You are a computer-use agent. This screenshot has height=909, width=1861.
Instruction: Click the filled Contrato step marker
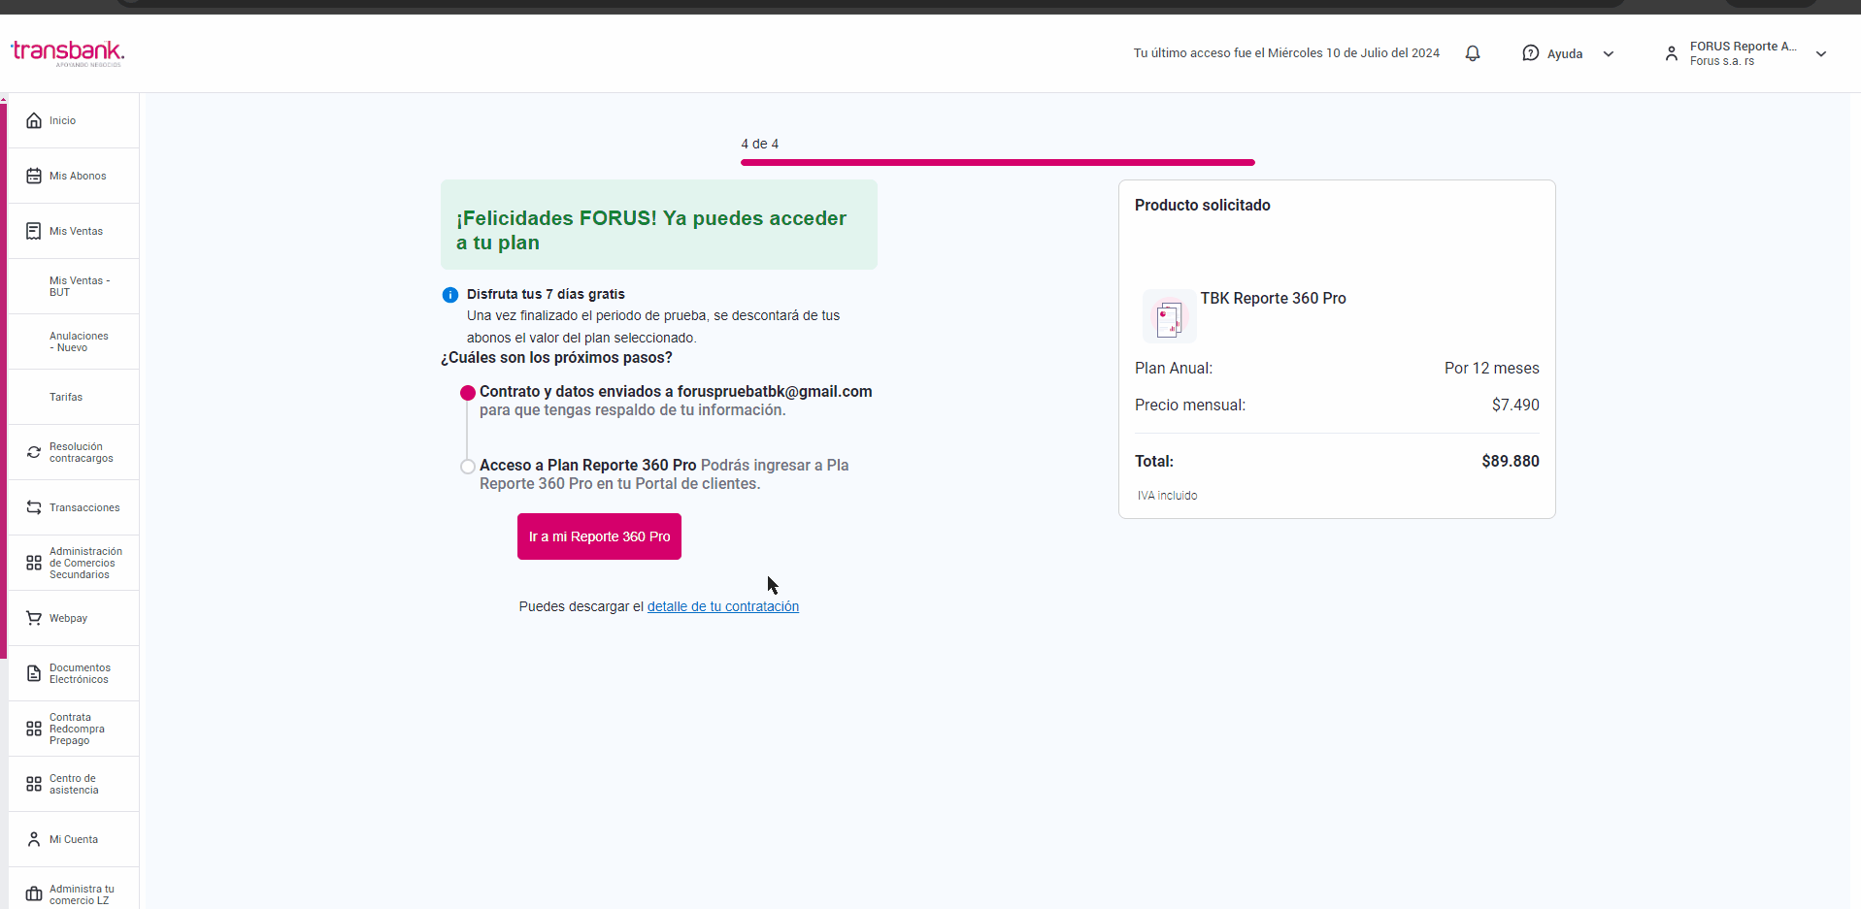pyautogui.click(x=468, y=393)
